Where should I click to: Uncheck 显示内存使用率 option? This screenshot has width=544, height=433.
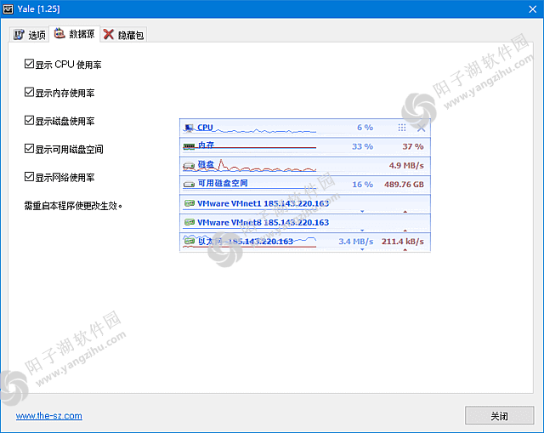[x=29, y=93]
